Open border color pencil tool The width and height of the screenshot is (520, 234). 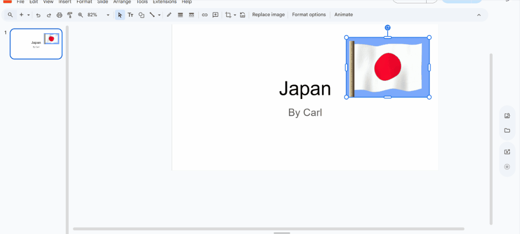169,15
